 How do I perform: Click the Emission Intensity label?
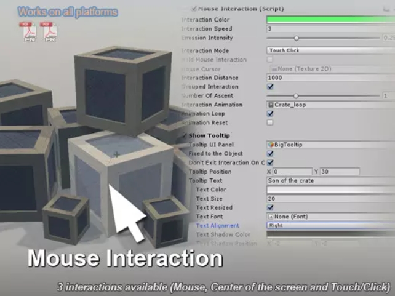pos(207,38)
